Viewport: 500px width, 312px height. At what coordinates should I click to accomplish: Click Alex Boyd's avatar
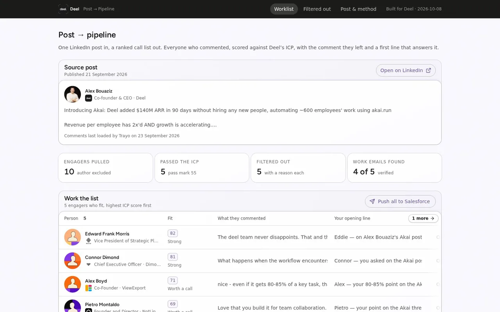coord(73,284)
